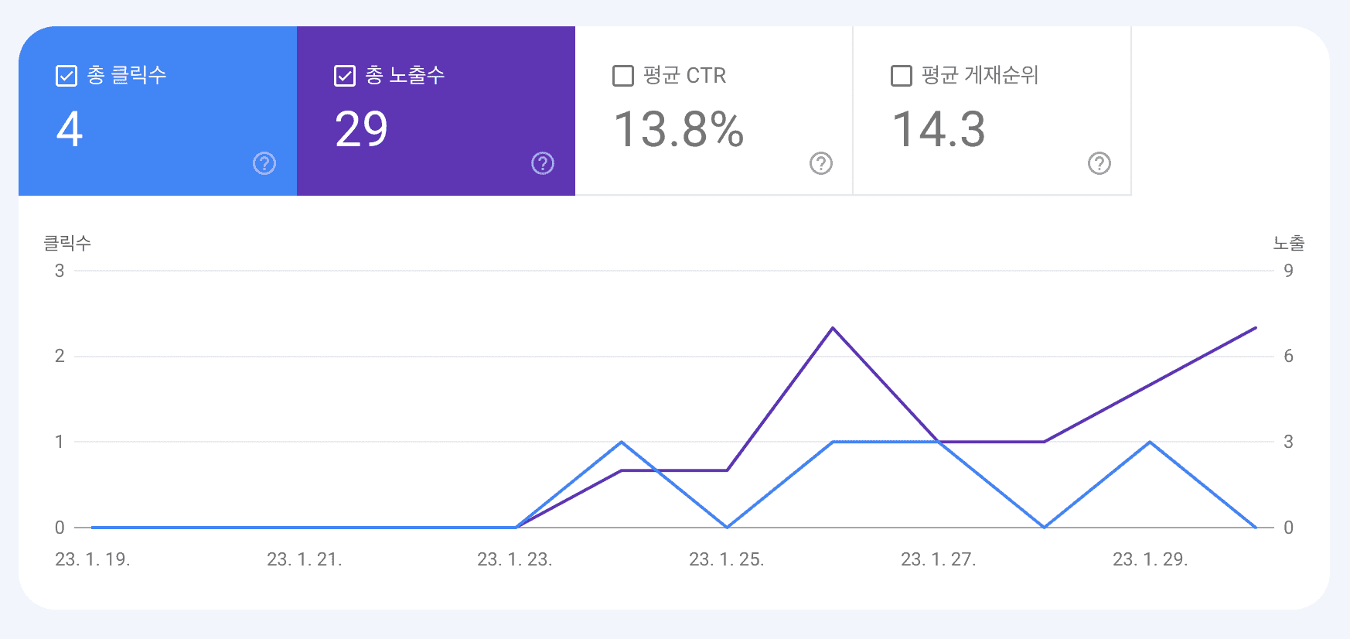
Task: Click the question mark icon beside 평균 CTR
Action: coord(820,163)
